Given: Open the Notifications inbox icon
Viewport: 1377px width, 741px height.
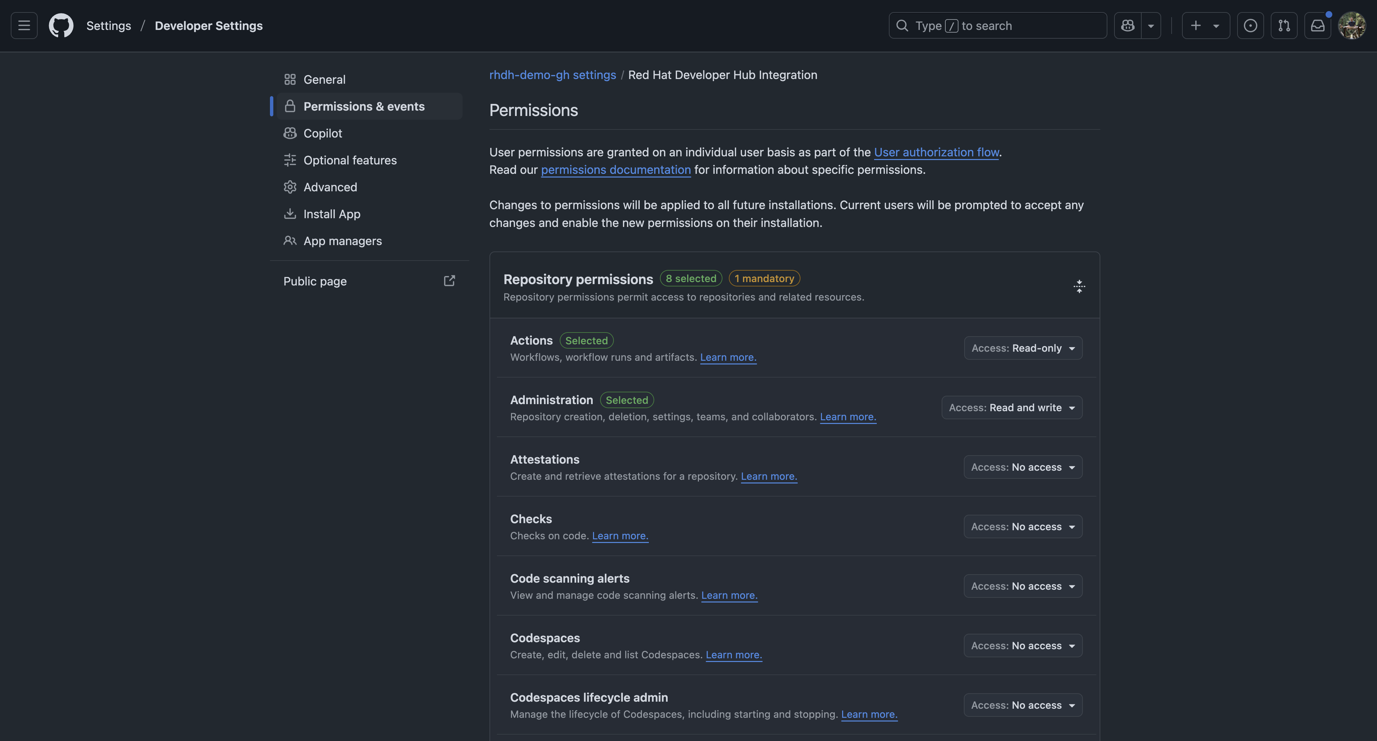Looking at the screenshot, I should click(1318, 26).
